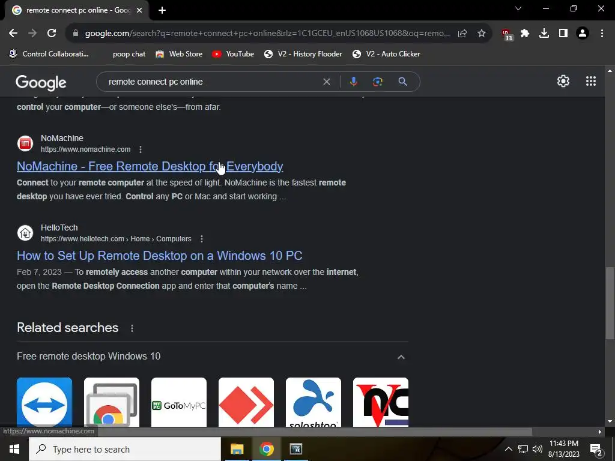The width and height of the screenshot is (615, 461).
Task: Open File Explorer from the taskbar
Action: pyautogui.click(x=237, y=449)
